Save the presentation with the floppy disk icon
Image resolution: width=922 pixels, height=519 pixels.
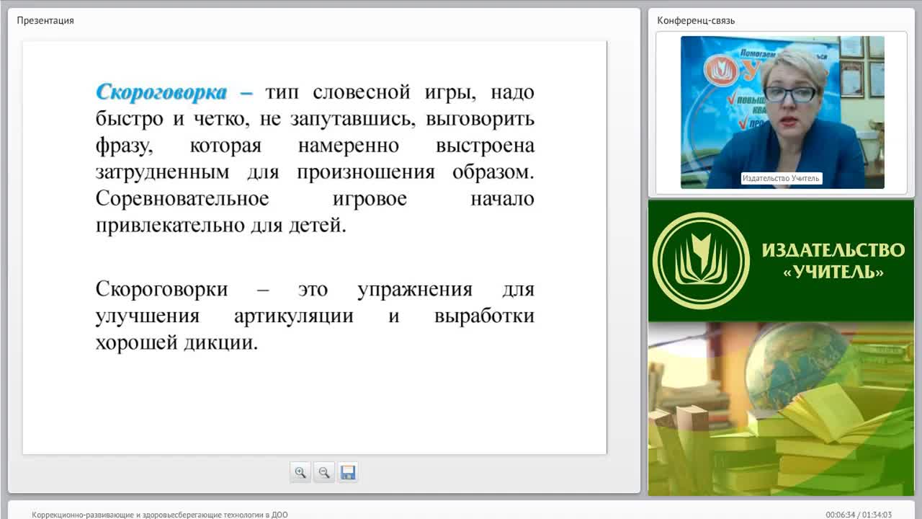[x=348, y=473]
